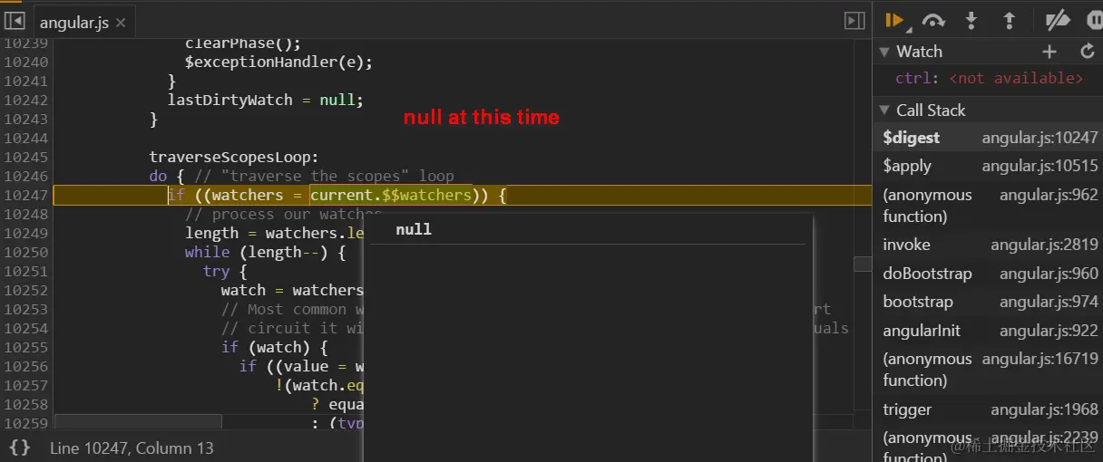Select the trigger call stack frame
Viewport: 1103px width, 462px height.
(x=989, y=409)
